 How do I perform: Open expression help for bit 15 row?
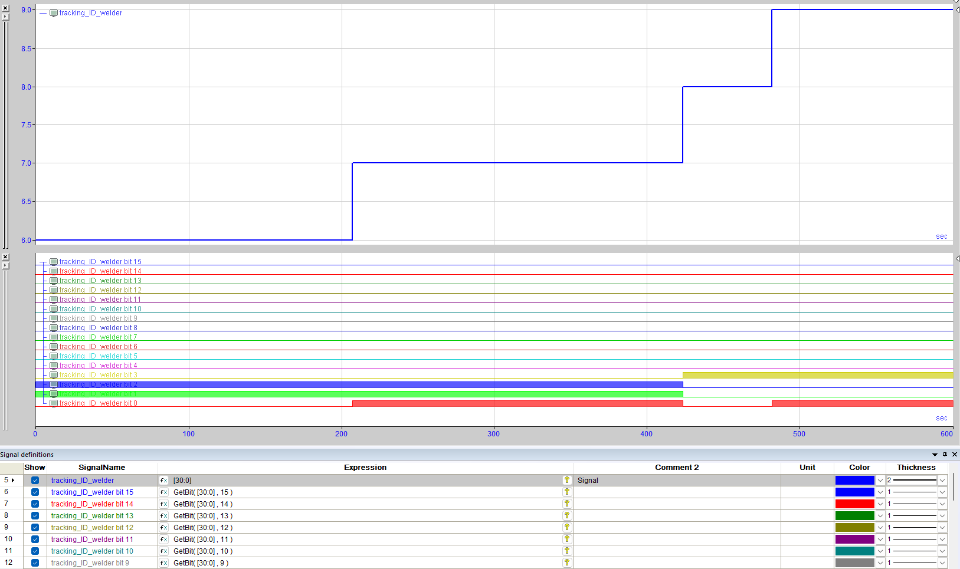click(x=567, y=492)
